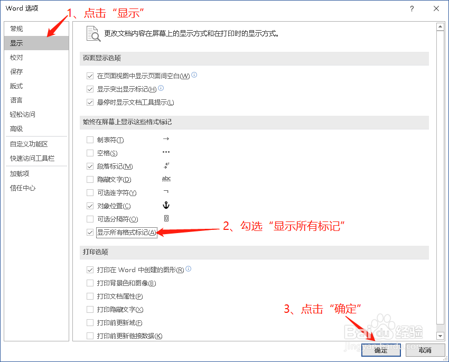The image size is (449, 362).
Task: Click the scrollbar up arrow
Action: point(440,27)
